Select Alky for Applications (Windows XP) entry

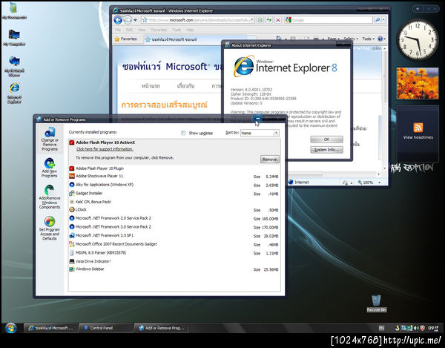[174, 185]
